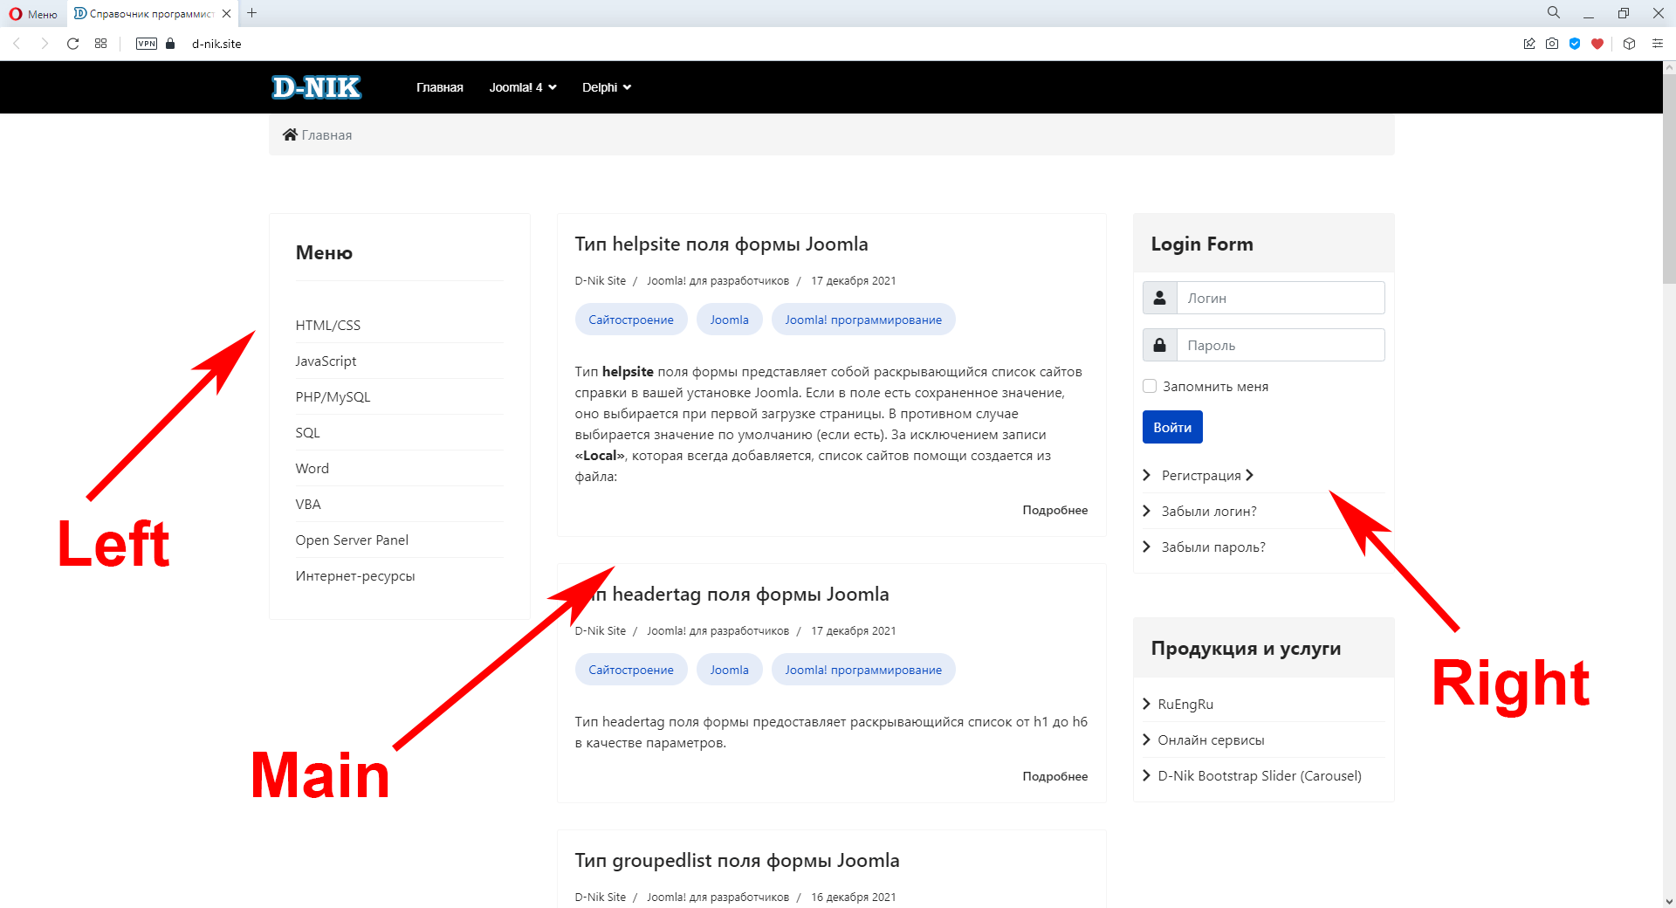Click the browser back arrow
The image size is (1676, 908).
point(16,44)
